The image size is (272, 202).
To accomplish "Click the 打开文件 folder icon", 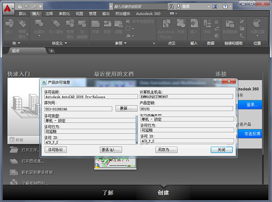I will coord(14,149).
